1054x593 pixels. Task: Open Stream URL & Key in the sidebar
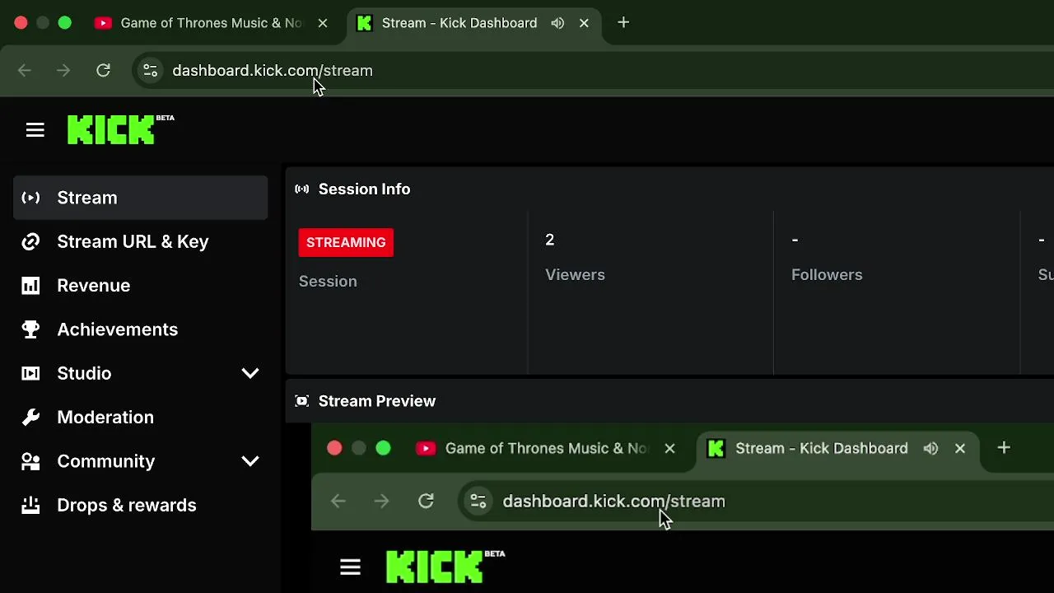pos(140,241)
